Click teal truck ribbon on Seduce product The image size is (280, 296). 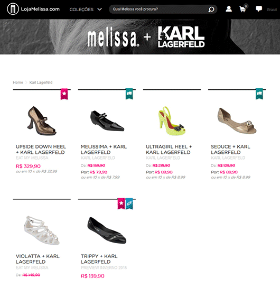coord(259,94)
